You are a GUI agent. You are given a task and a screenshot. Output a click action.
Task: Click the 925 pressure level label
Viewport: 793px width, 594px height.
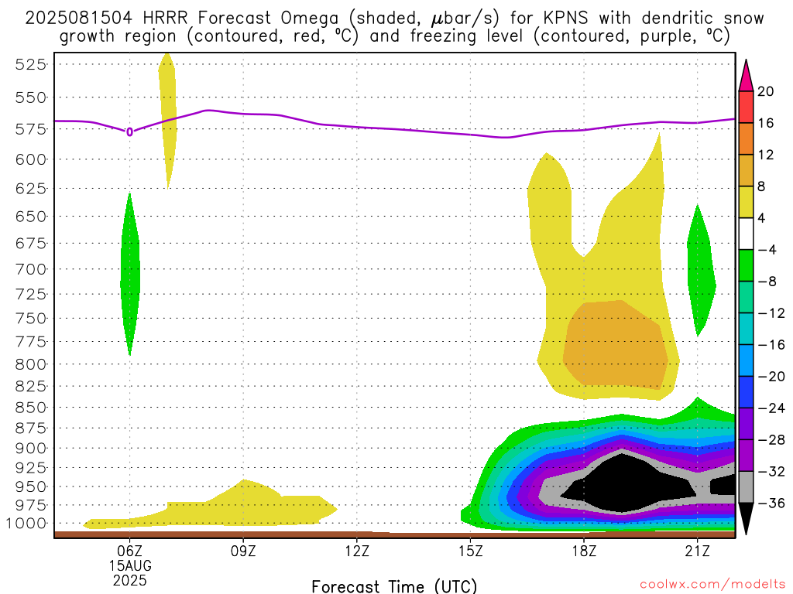click(x=30, y=468)
